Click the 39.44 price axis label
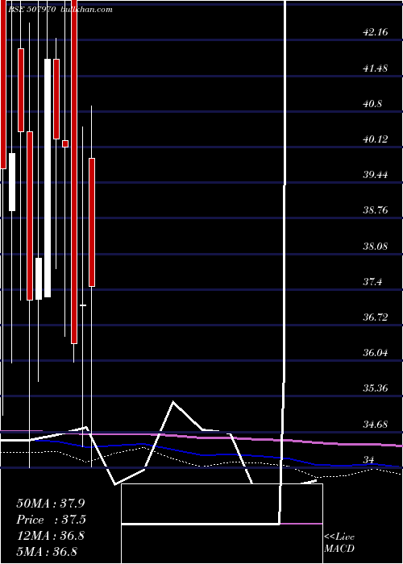This screenshot has width=403, height=564. coord(376,175)
